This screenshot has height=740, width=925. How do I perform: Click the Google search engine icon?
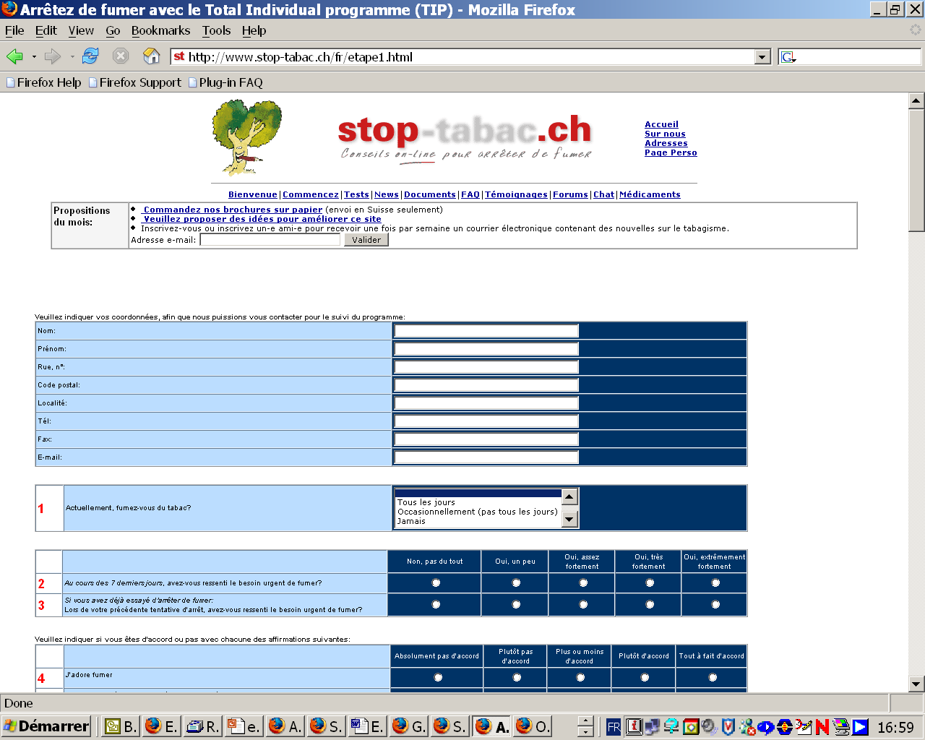(788, 57)
